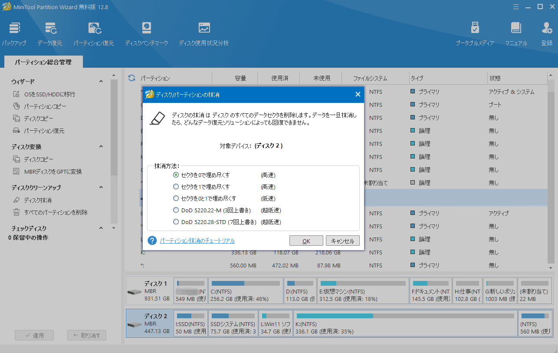Launch データ復元 (Data Recovery) tool

(49, 34)
